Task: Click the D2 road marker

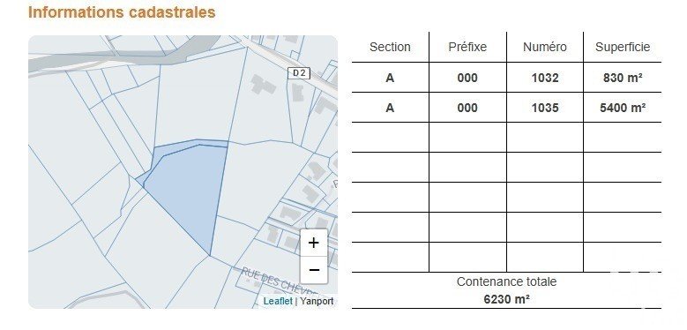Action: coord(299,73)
